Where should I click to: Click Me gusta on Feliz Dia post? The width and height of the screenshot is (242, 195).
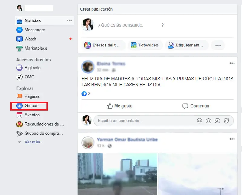pos(119,106)
